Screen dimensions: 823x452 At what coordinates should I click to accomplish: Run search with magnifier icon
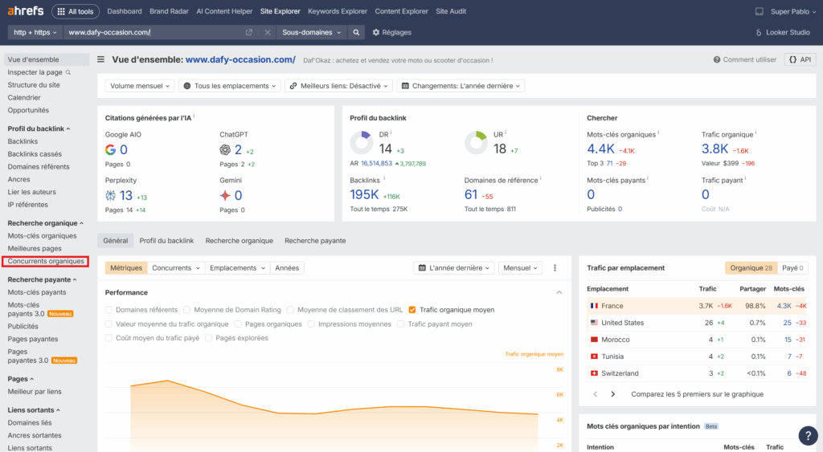click(356, 32)
